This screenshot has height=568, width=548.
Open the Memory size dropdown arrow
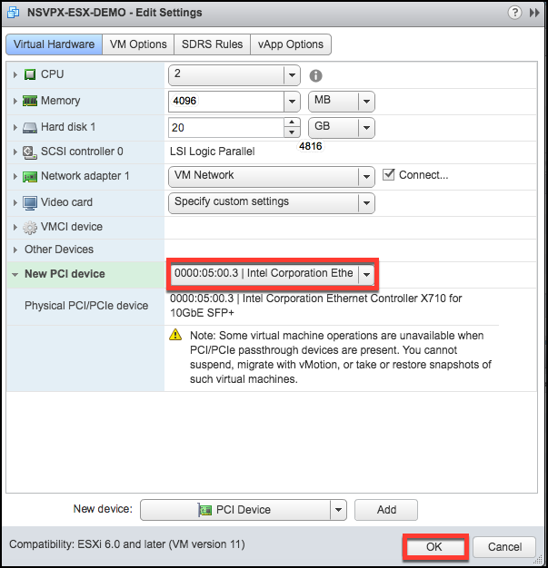coord(292,102)
